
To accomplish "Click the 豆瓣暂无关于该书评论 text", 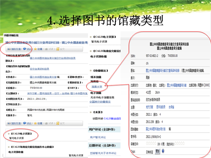I will pos(103,153).
